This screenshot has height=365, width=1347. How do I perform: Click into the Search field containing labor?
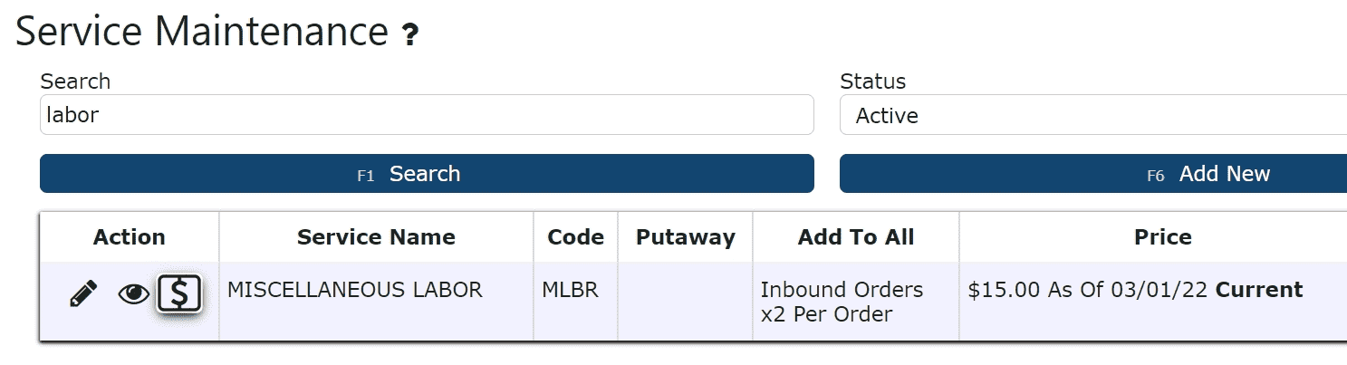tap(427, 115)
